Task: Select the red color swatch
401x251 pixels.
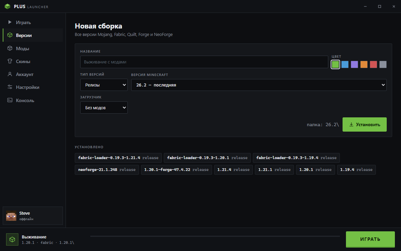Action: tap(373, 64)
